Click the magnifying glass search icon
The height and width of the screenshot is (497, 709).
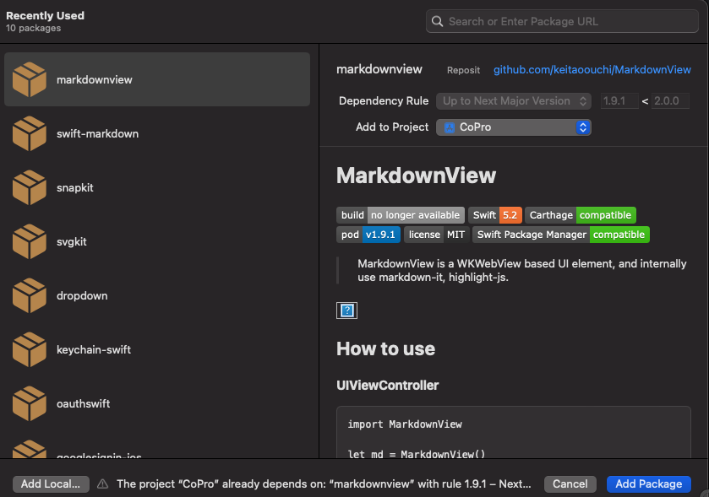pyautogui.click(x=437, y=21)
